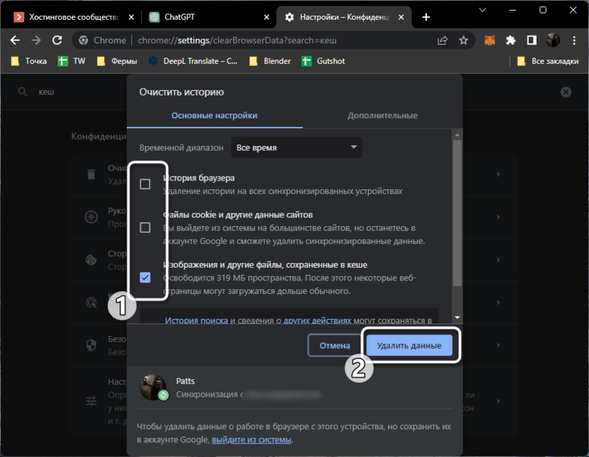Screen dimensions: 589x457
Task: Share this page via the share icon
Action: pos(443,40)
